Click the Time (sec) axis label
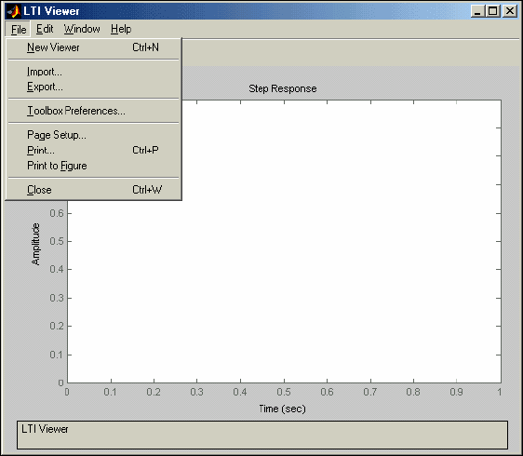 click(x=282, y=409)
